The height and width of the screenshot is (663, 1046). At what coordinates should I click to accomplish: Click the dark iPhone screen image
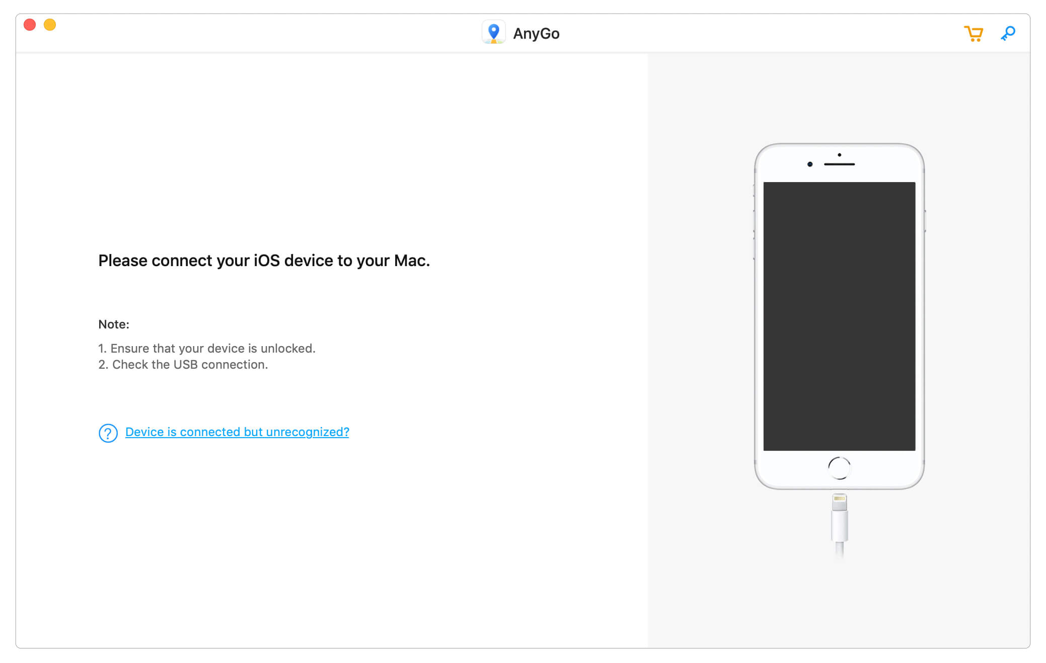[839, 316]
